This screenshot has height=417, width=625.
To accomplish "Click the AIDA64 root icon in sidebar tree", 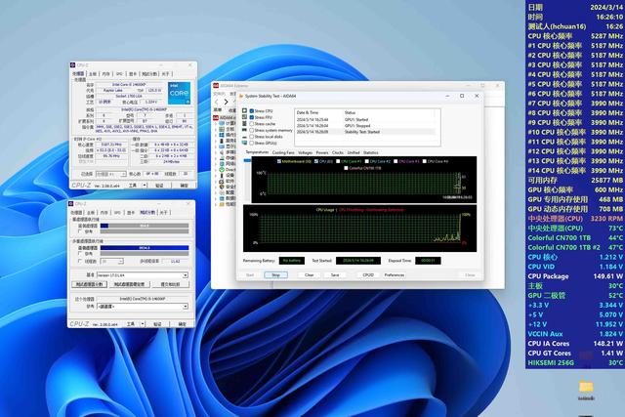I will pyautogui.click(x=216, y=117).
